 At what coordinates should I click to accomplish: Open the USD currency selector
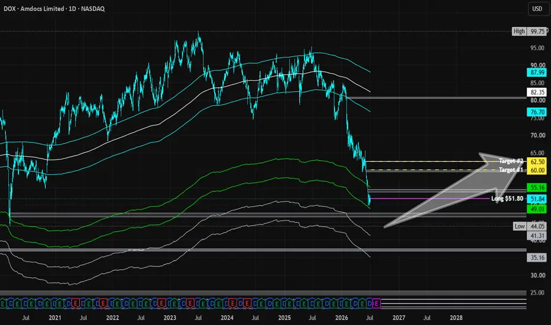(x=537, y=9)
